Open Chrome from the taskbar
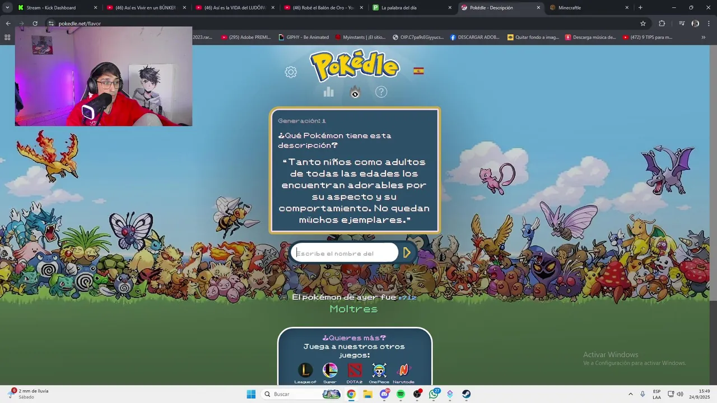717x403 pixels. (351, 394)
